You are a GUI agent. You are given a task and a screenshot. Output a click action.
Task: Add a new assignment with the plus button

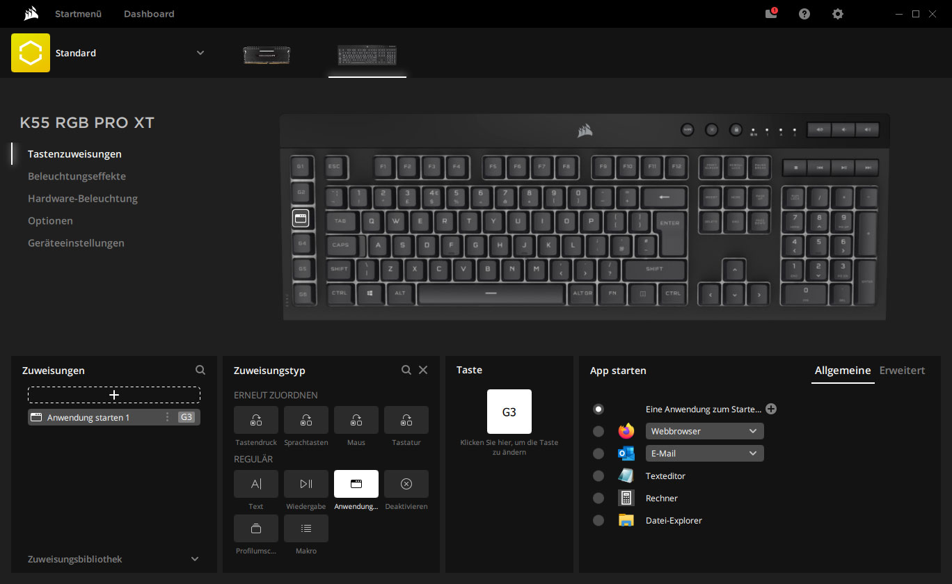[114, 395]
